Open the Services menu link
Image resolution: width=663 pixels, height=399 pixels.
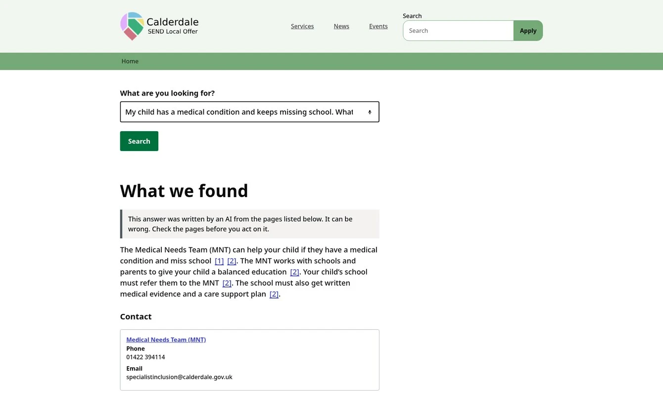(x=302, y=26)
